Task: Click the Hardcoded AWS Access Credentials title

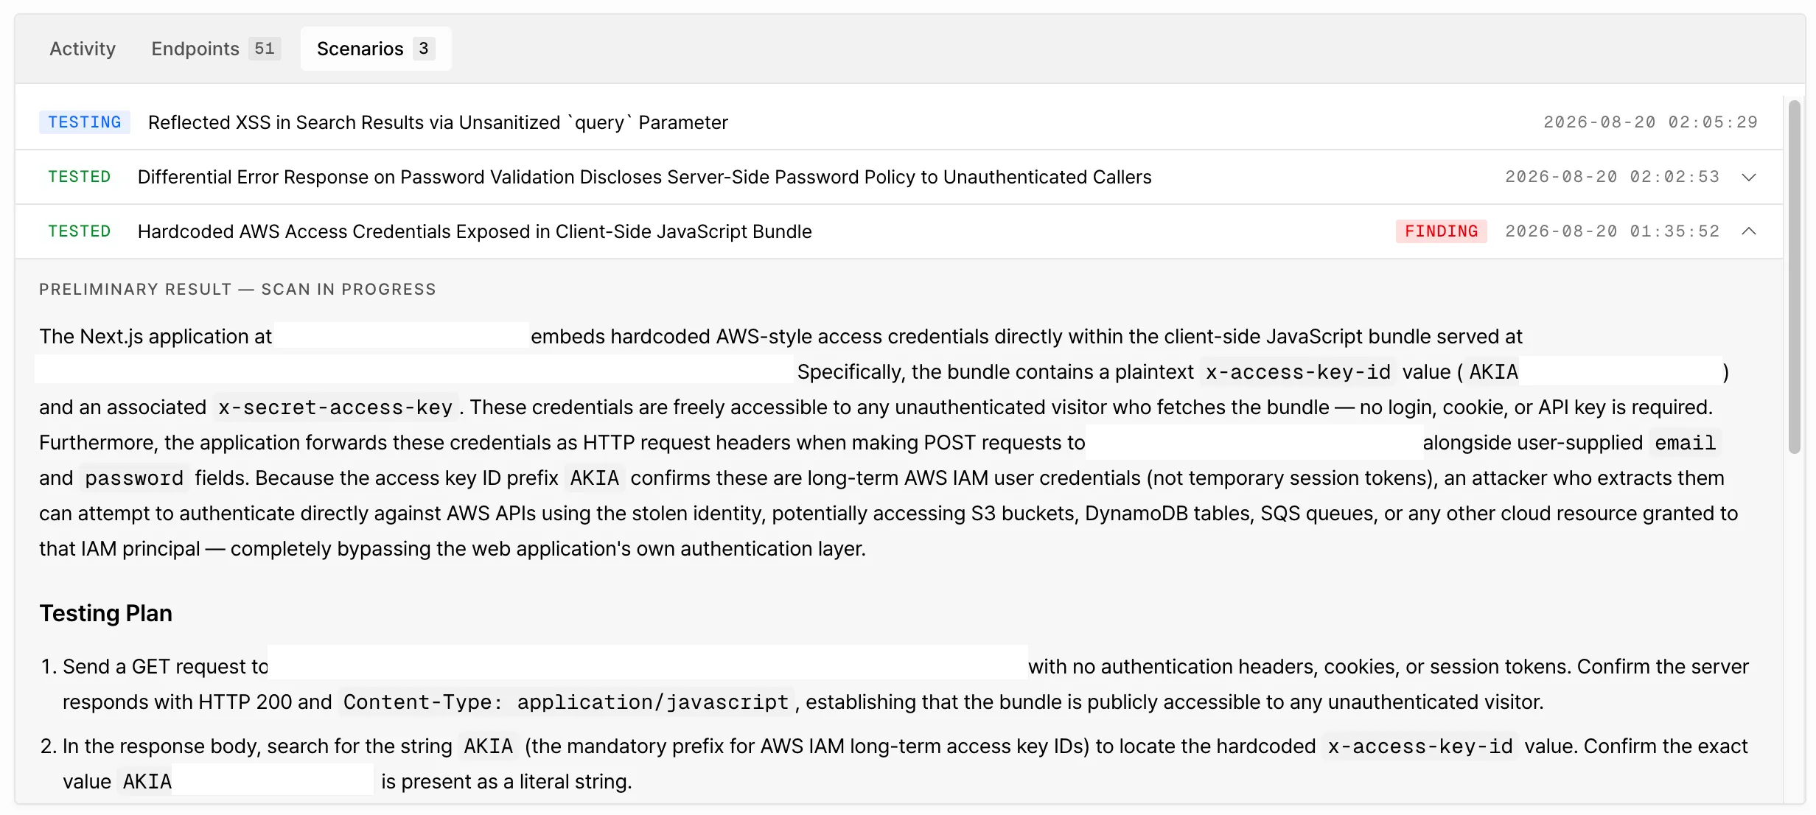Action: (x=475, y=231)
